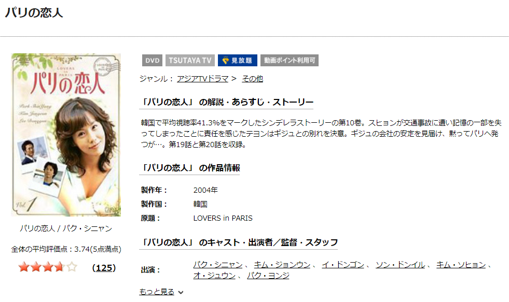Click the 動画ポイント利用可 badge

(x=289, y=60)
